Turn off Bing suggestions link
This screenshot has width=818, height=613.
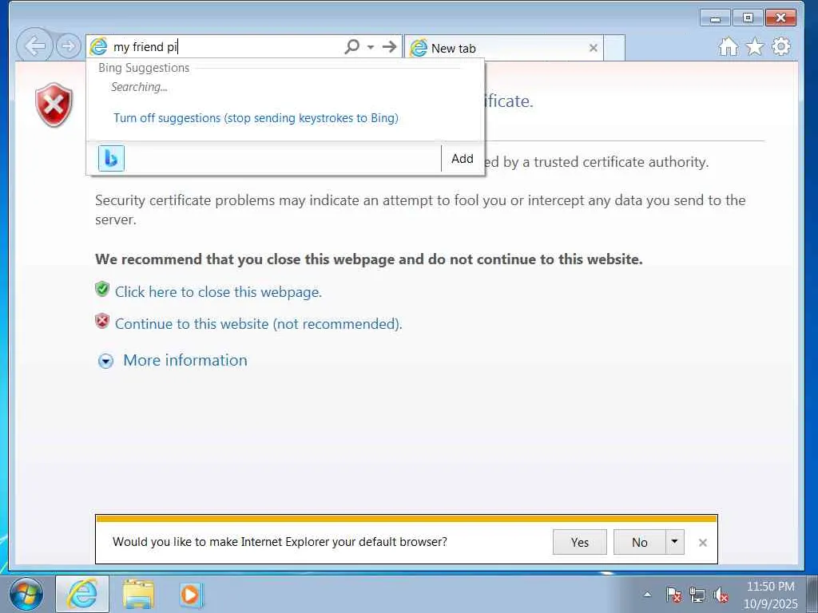(256, 118)
